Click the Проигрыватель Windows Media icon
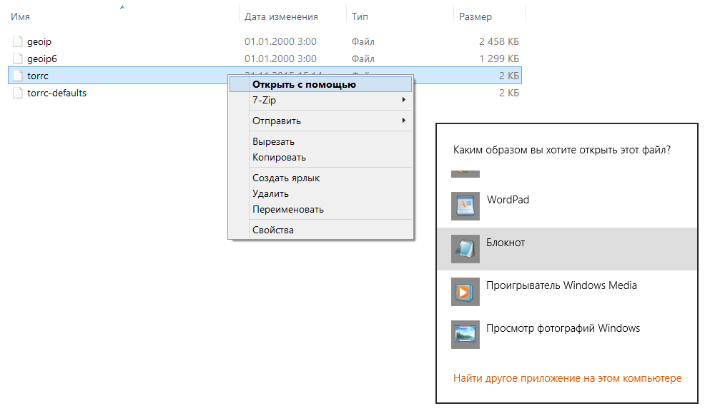 tap(465, 292)
